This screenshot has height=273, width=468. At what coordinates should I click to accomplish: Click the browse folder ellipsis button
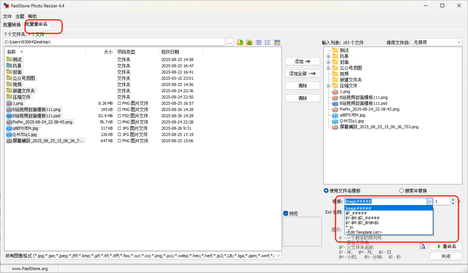[x=230, y=42]
